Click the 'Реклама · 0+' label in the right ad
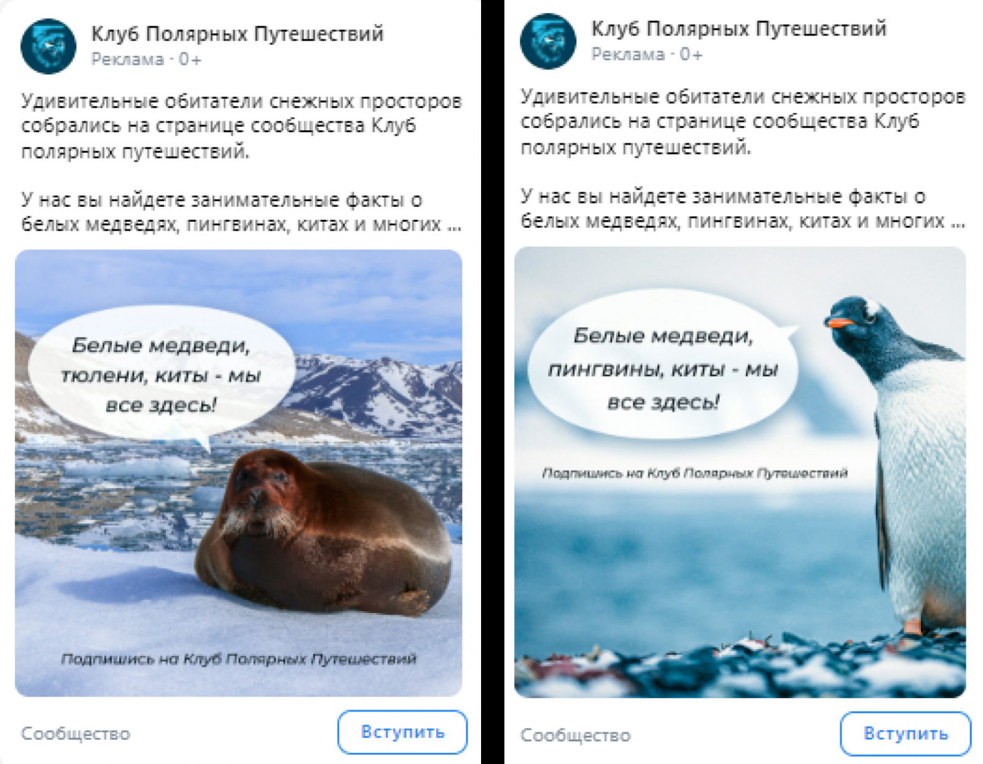The height and width of the screenshot is (764, 983). tap(647, 55)
